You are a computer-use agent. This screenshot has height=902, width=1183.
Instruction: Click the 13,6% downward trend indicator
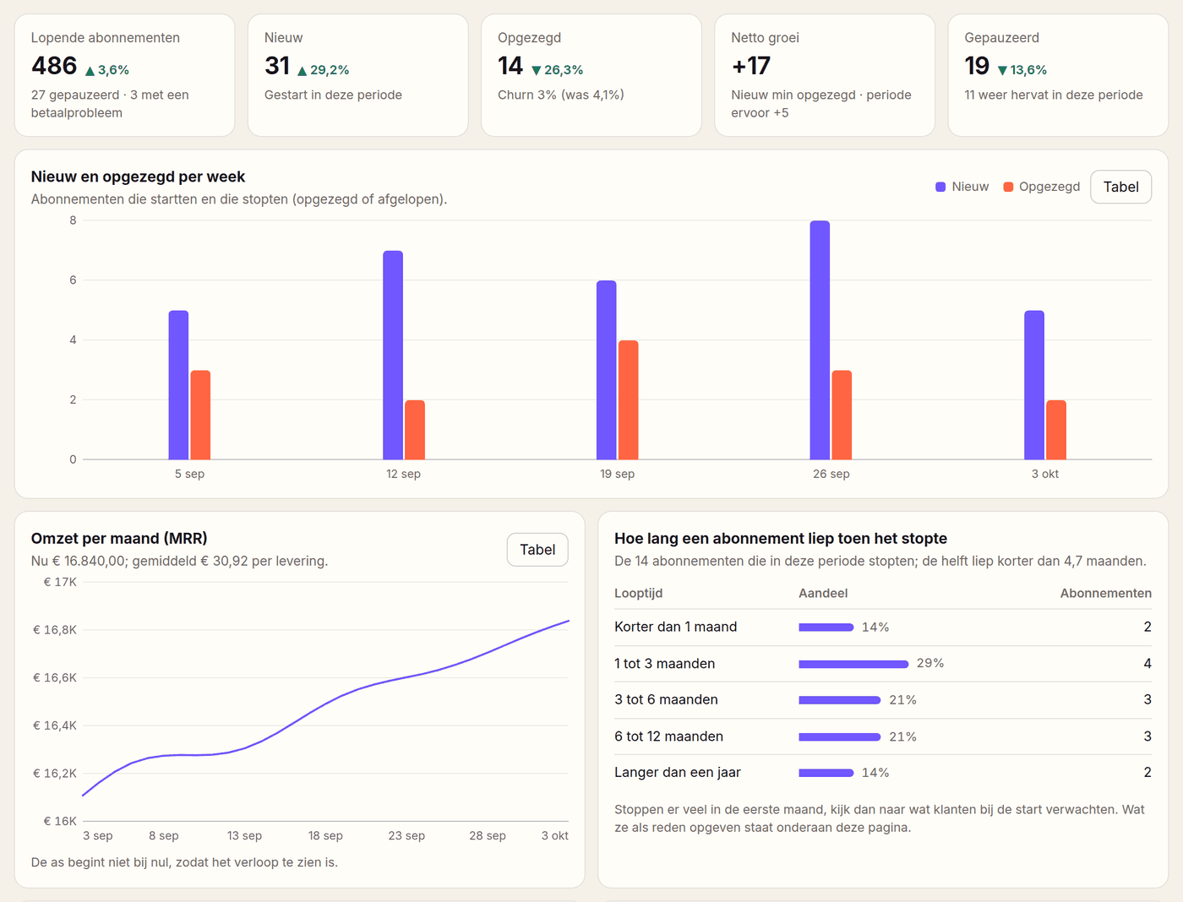click(1022, 70)
